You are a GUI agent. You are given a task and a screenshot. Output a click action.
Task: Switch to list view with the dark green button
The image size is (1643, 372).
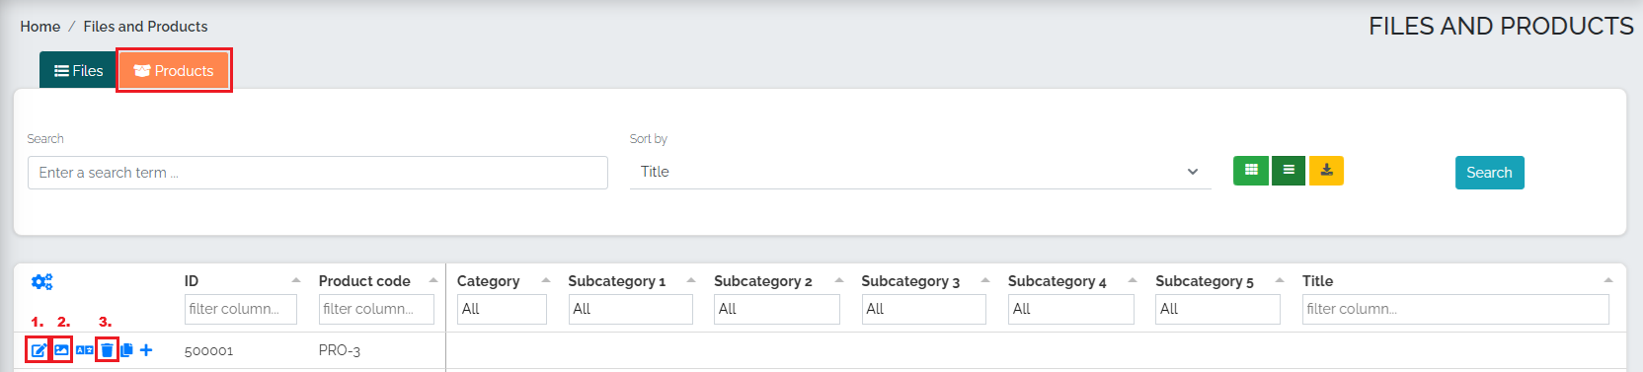(1289, 171)
